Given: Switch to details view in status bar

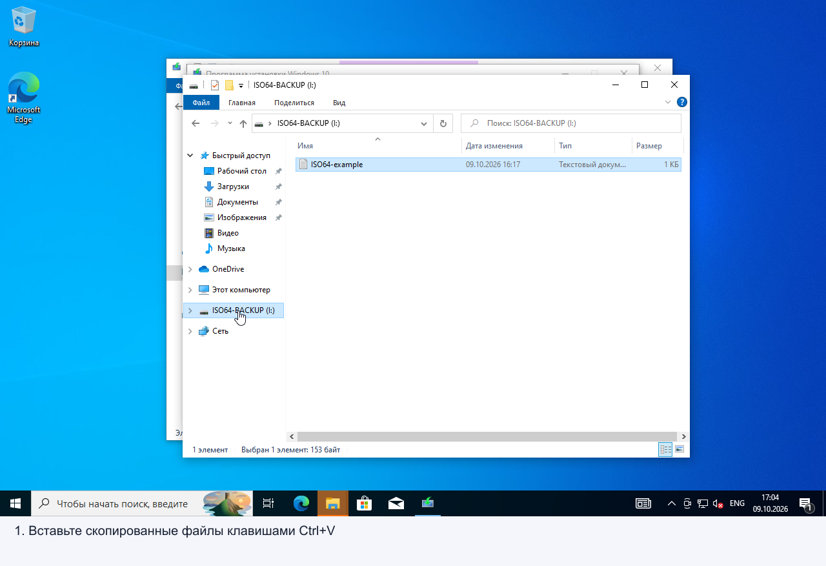Looking at the screenshot, I should [665, 449].
